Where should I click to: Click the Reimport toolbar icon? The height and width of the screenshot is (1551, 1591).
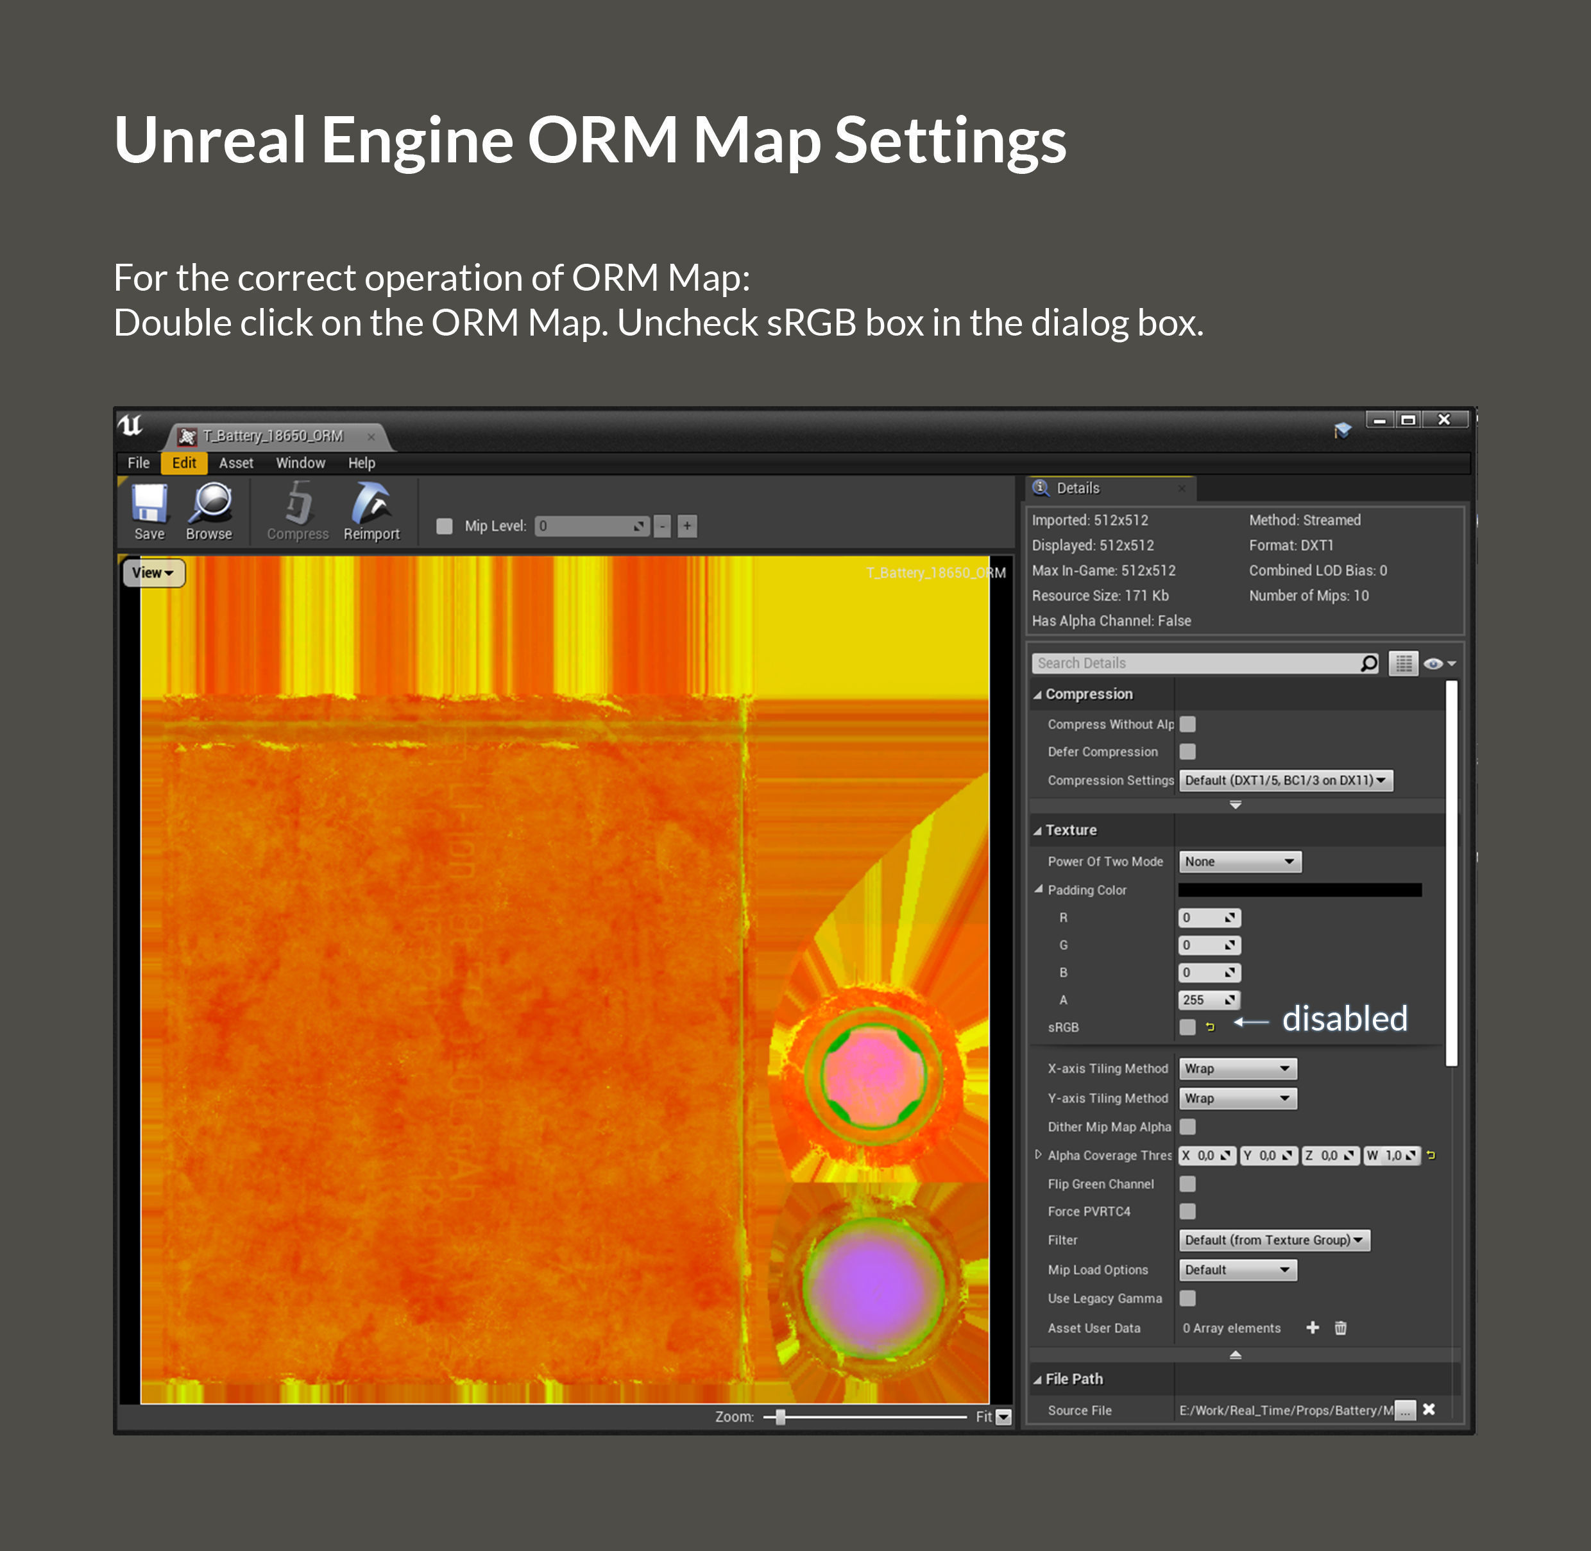coord(371,505)
